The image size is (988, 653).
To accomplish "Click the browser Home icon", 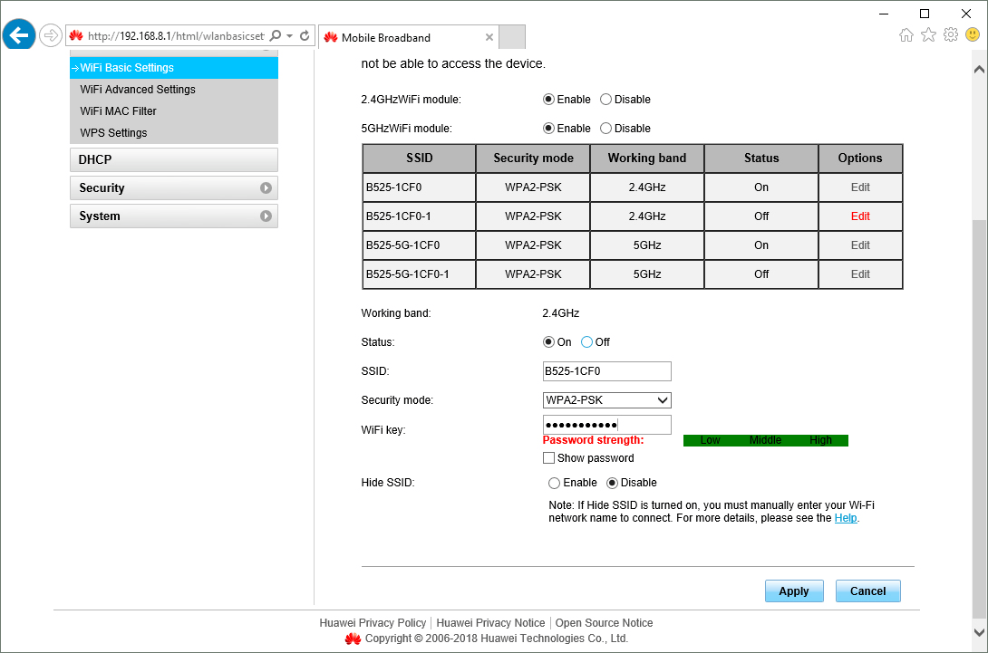I will 906,34.
